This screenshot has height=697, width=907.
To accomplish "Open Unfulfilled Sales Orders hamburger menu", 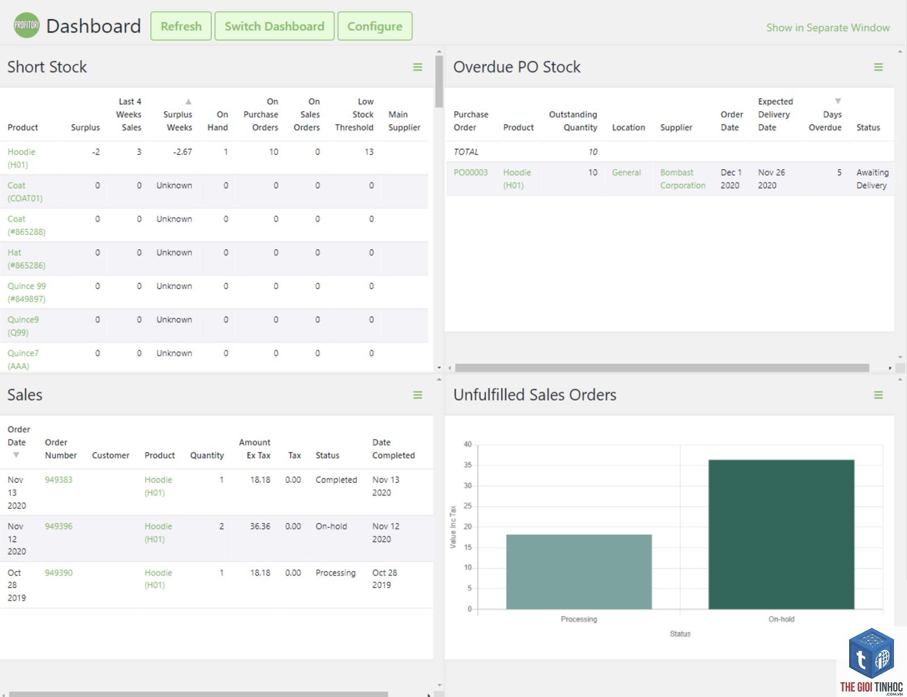I will [878, 395].
